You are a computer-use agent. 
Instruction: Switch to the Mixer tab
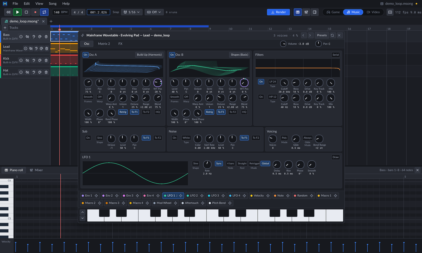[36, 170]
